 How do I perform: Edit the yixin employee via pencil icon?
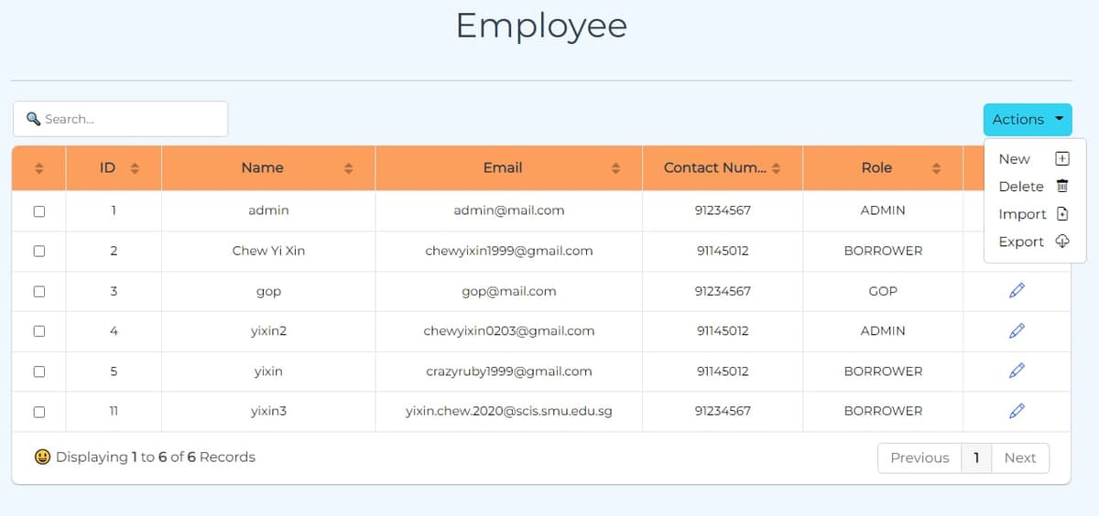coord(1016,371)
